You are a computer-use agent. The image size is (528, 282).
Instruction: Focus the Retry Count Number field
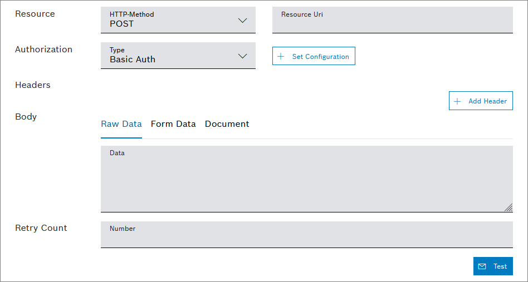click(306, 235)
